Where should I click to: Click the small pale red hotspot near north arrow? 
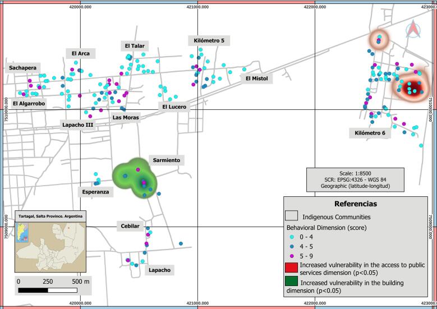(x=379, y=39)
